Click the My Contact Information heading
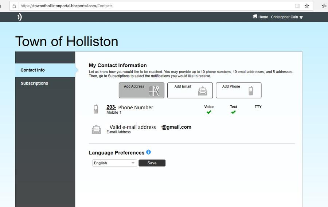Screen dimensions: 328x207 [118, 65]
